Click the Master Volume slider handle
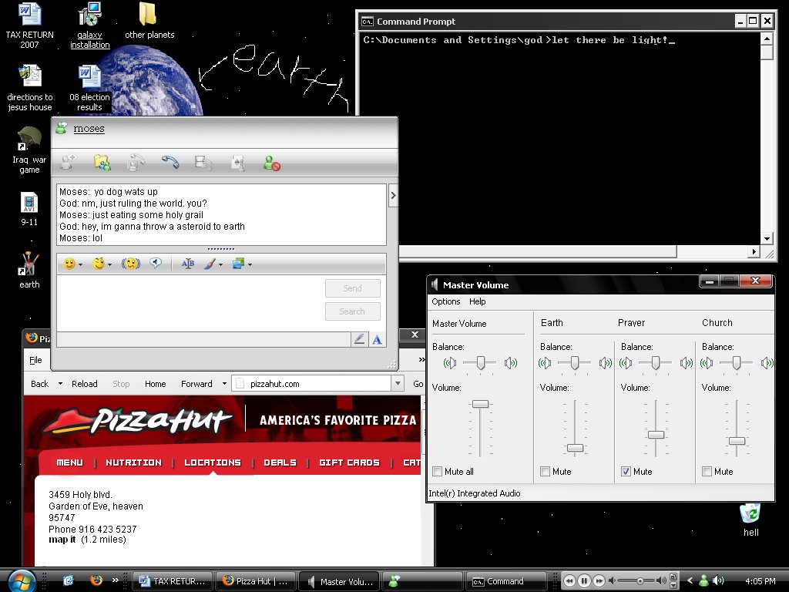Viewport: 789px width, 592px height. coord(480,404)
